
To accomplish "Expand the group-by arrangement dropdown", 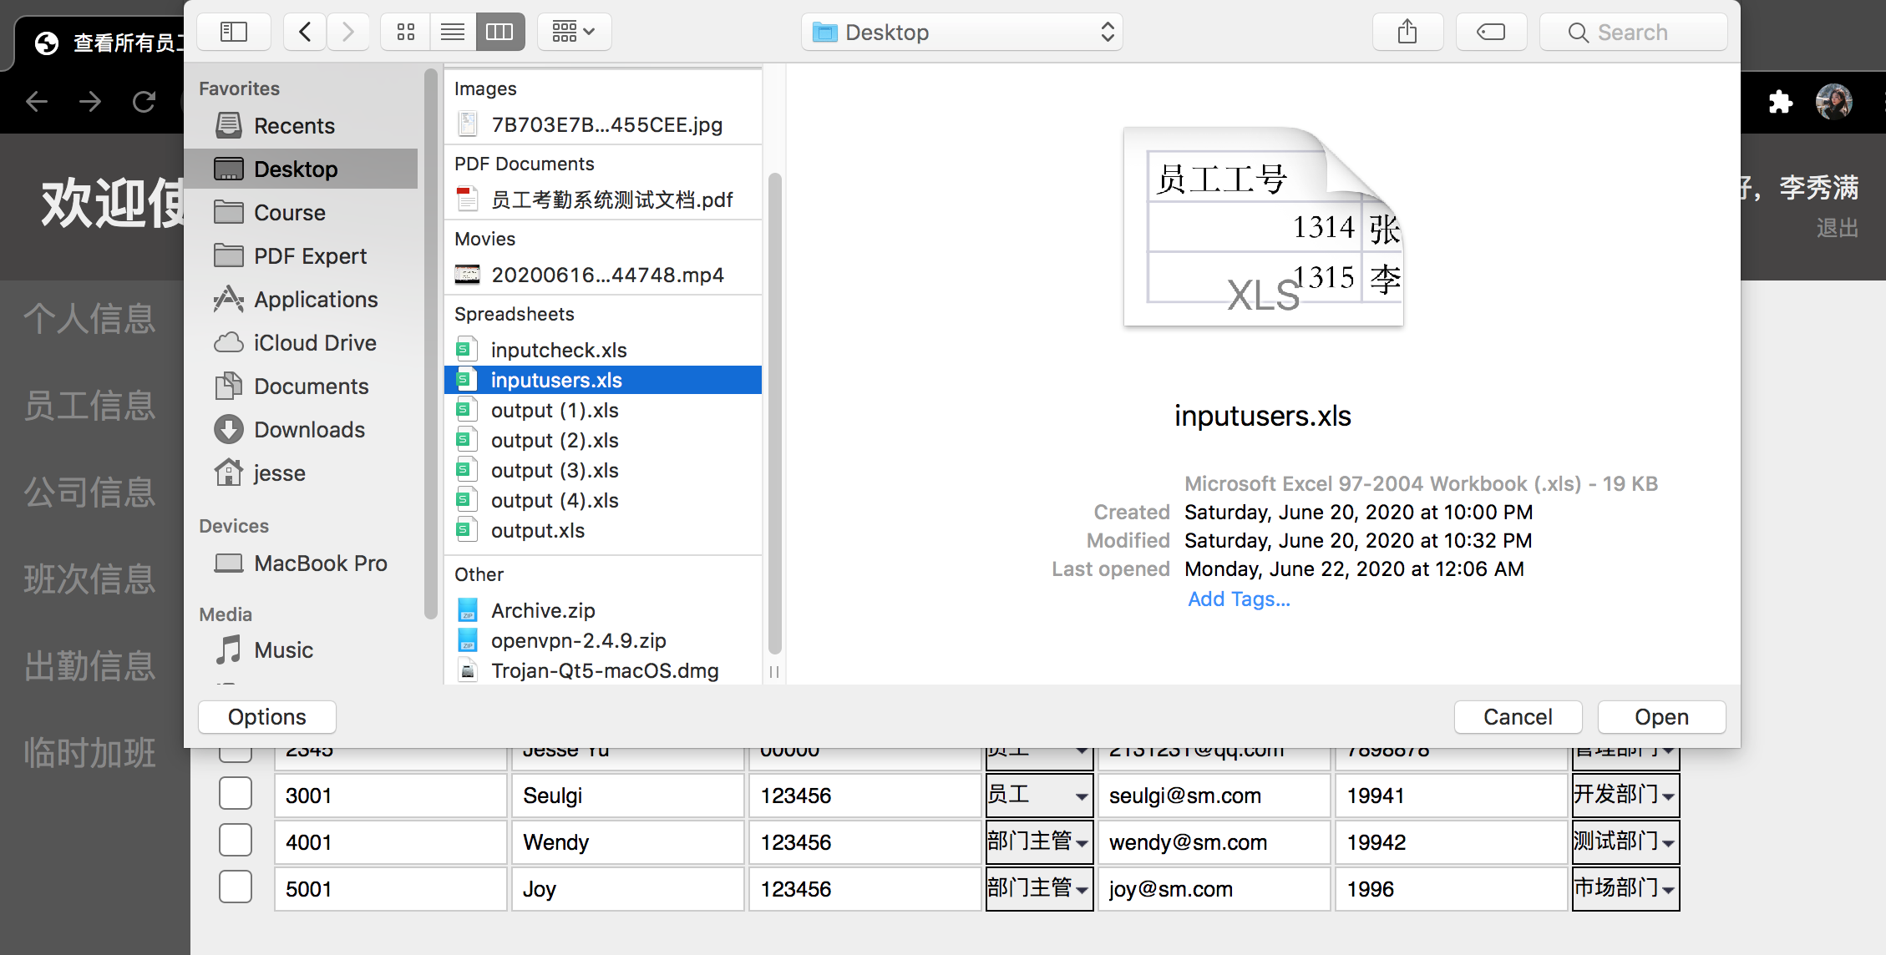I will 574,32.
